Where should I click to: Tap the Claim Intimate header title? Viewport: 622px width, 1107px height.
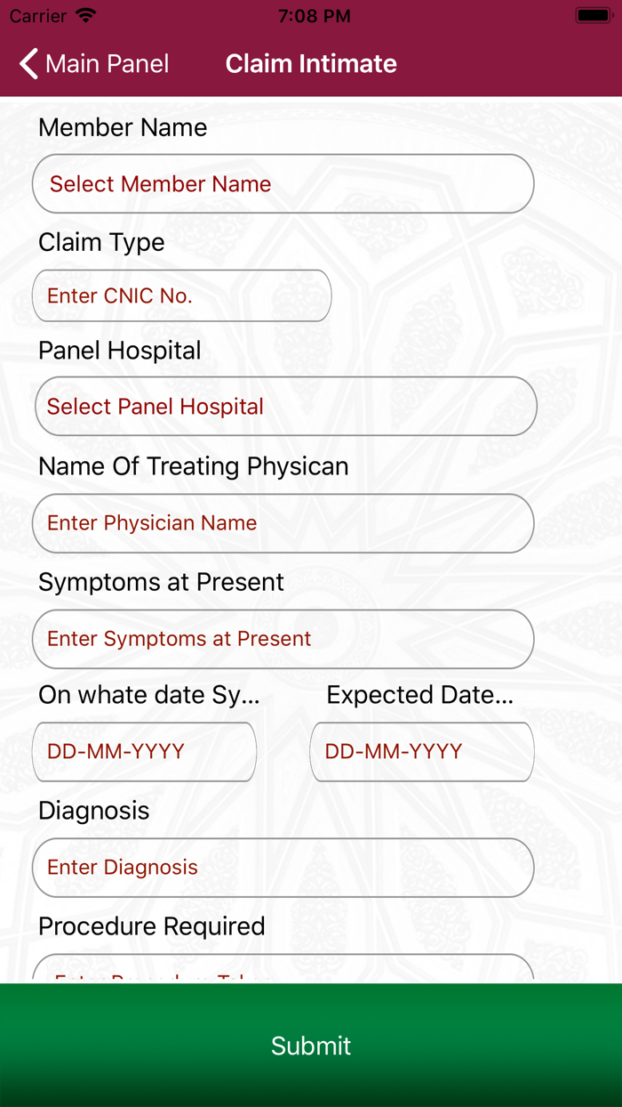click(x=311, y=64)
